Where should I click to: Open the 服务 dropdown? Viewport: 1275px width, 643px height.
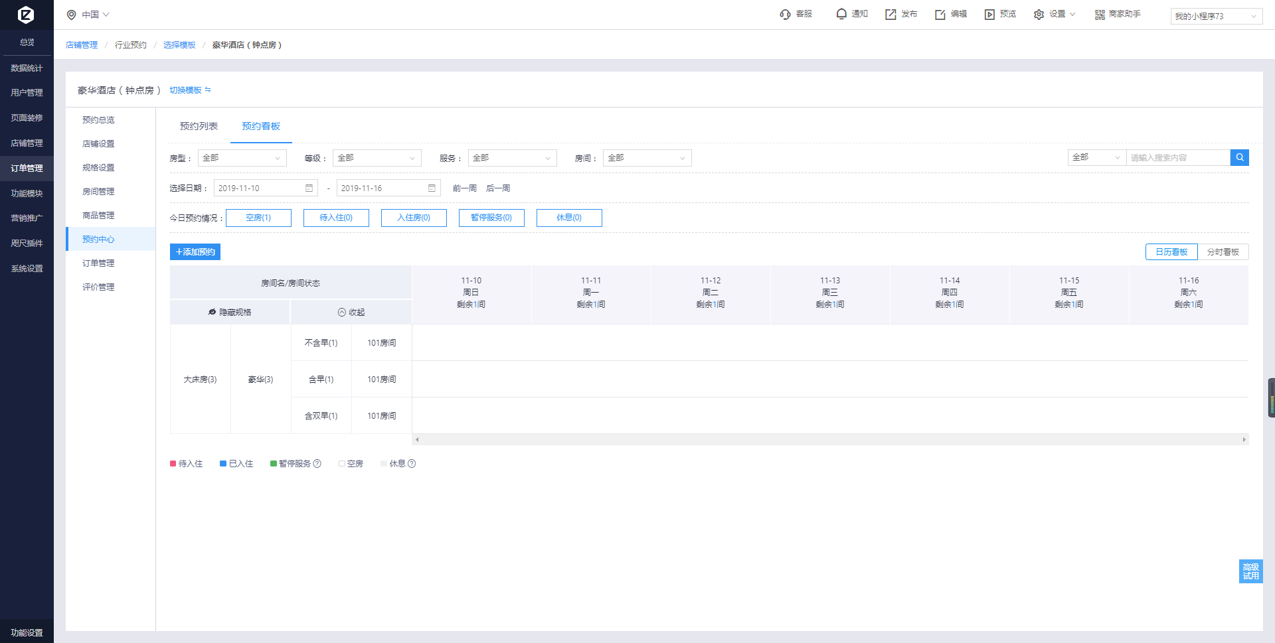[513, 158]
